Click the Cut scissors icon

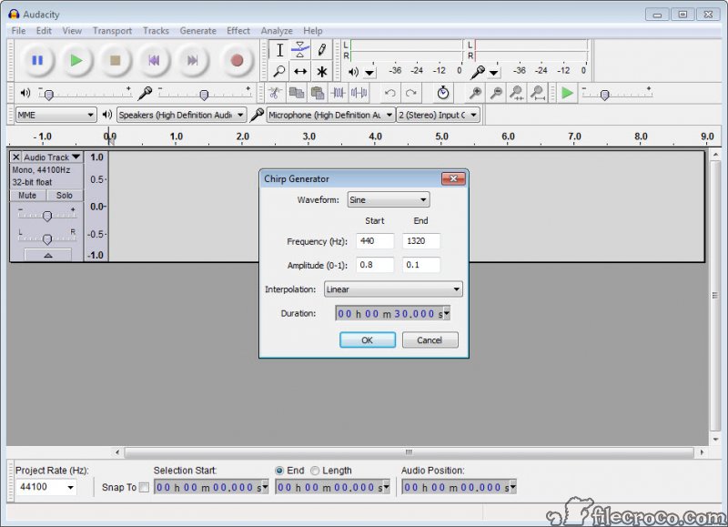coord(275,94)
